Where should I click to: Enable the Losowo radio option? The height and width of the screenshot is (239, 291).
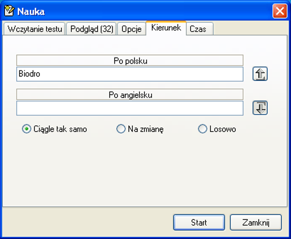(x=202, y=129)
